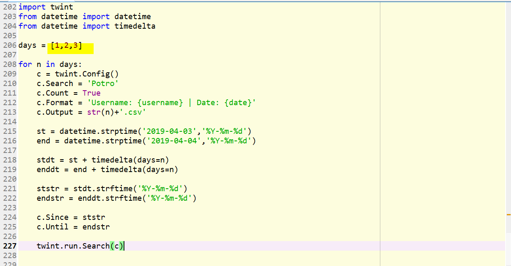Click the 'timedelta' import on line 204
This screenshot has height=266, width=511.
pyautogui.click(x=134, y=26)
